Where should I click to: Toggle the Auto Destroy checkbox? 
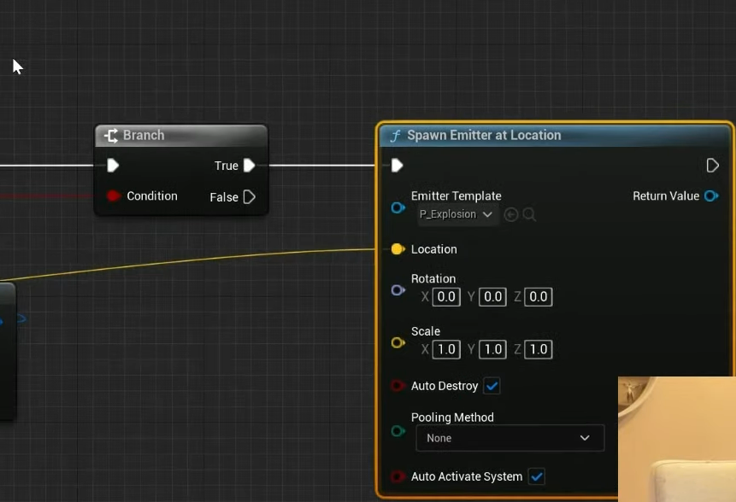tap(492, 386)
